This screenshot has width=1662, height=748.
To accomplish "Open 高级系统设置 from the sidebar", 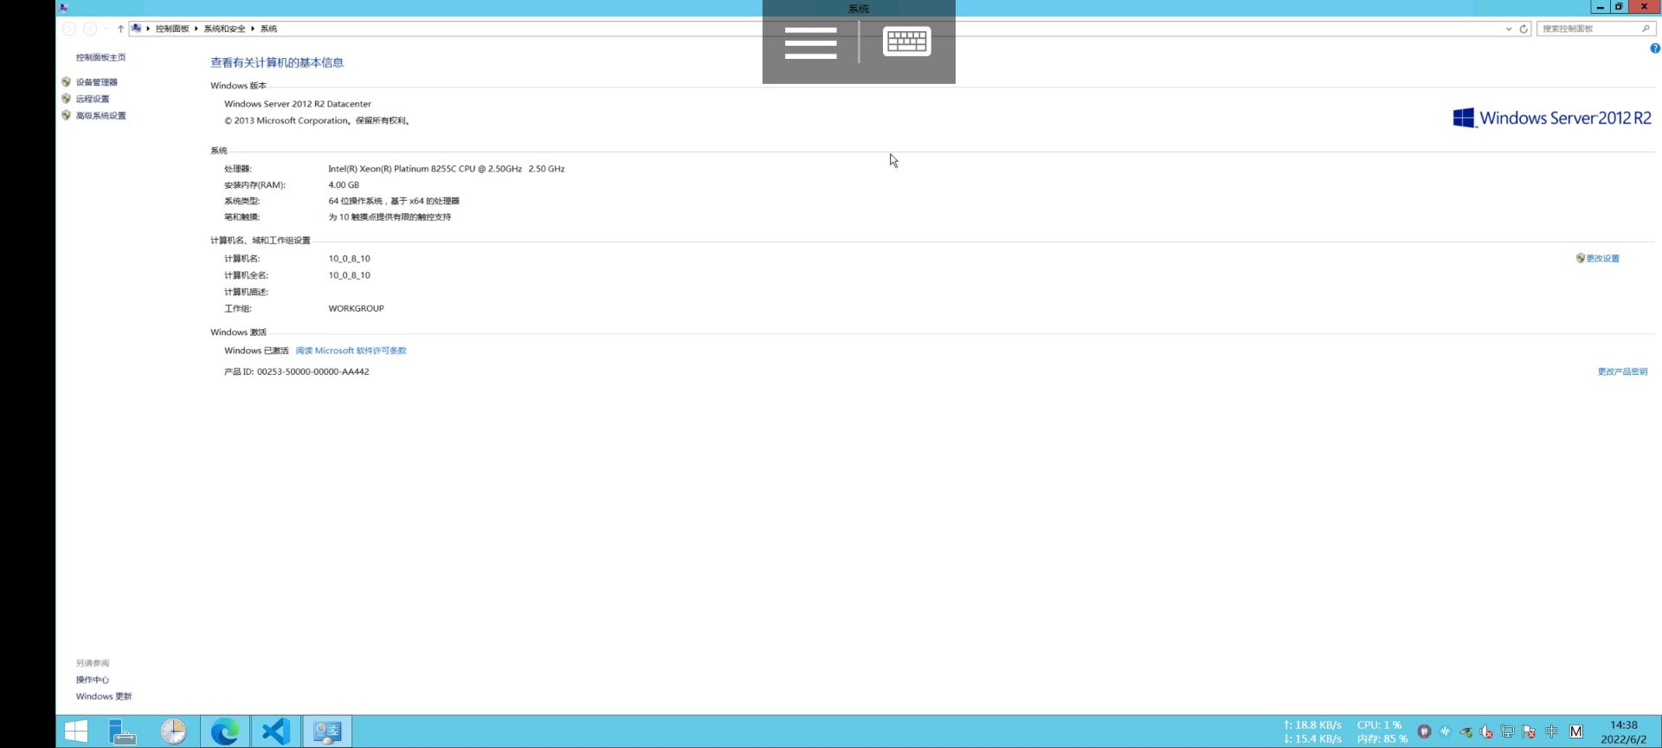I will (100, 116).
